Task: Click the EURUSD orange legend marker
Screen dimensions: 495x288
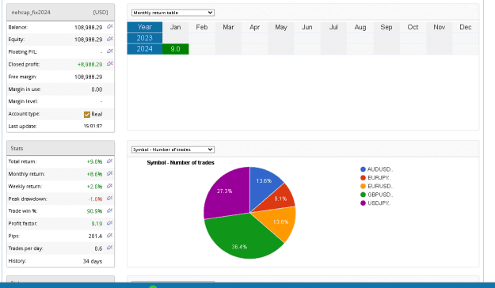Action: (363, 187)
